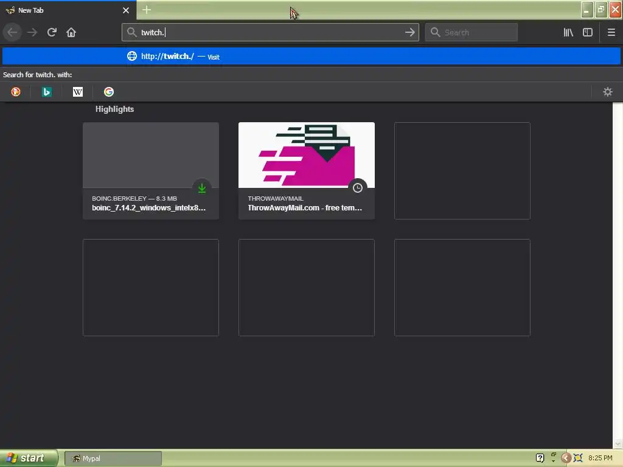The width and height of the screenshot is (623, 467).
Task: Open search settings gear icon
Action: pyautogui.click(x=608, y=92)
